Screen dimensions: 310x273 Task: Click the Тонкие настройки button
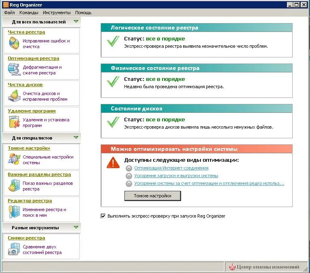153,196
